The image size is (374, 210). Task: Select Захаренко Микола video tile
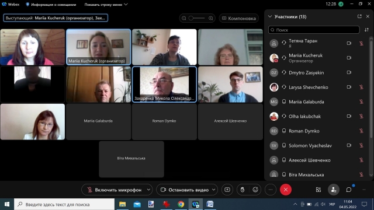coord(164,84)
